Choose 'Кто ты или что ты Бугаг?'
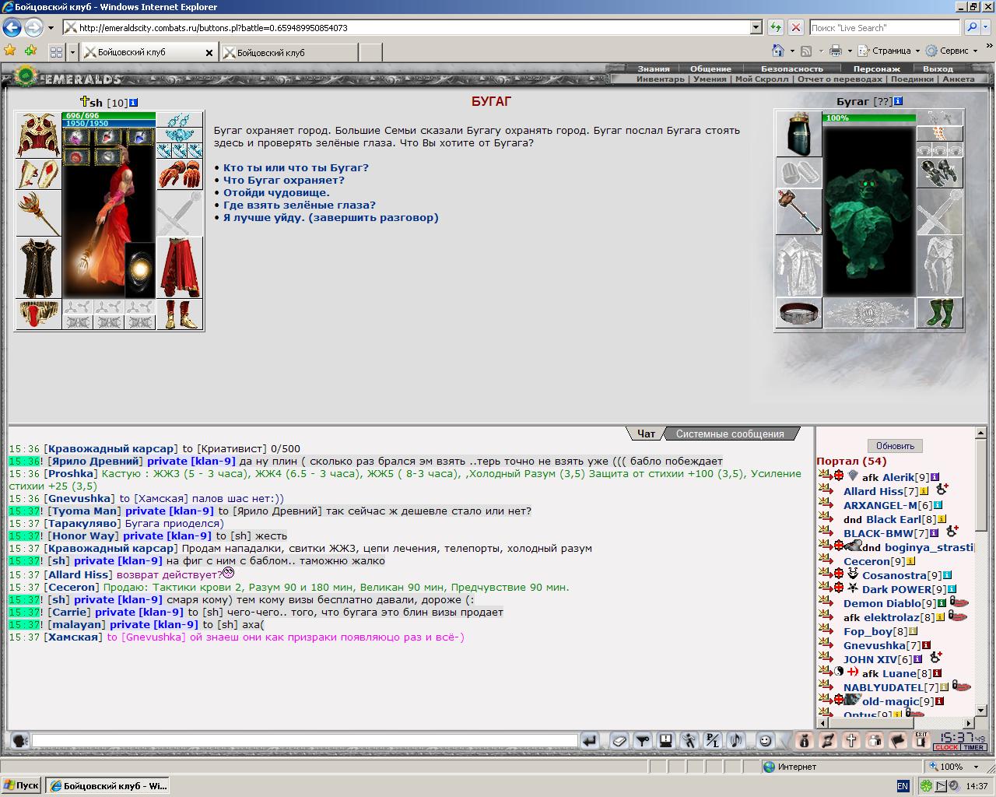The height and width of the screenshot is (797, 996). coord(296,167)
